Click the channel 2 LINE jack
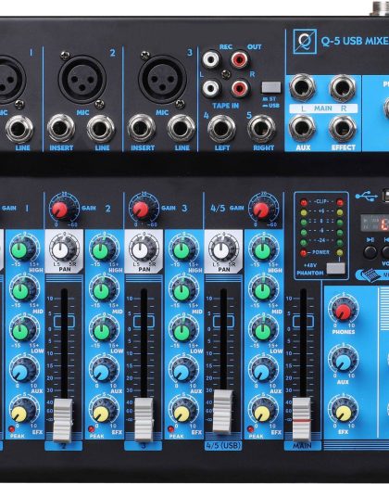The width and height of the screenshot is (389, 484). click(x=101, y=129)
